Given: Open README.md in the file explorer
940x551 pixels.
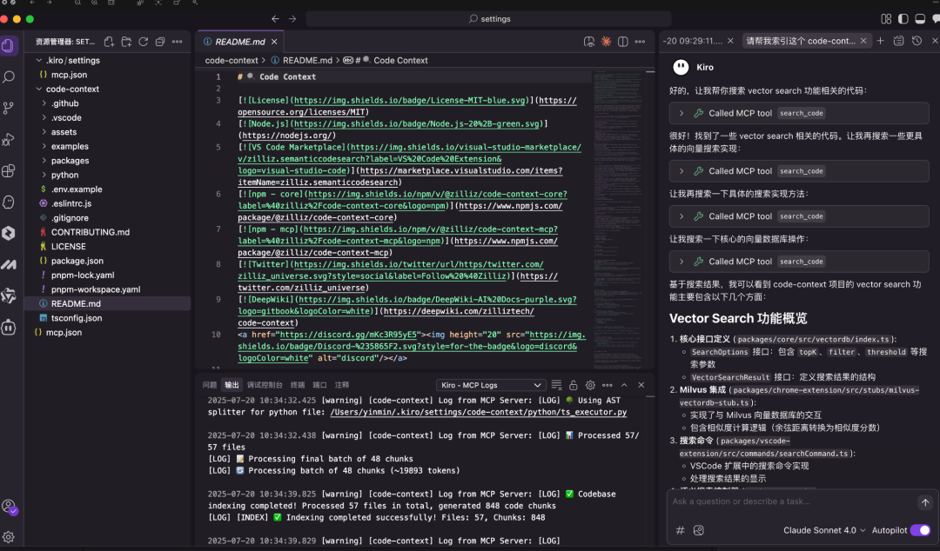Looking at the screenshot, I should 108,303.
